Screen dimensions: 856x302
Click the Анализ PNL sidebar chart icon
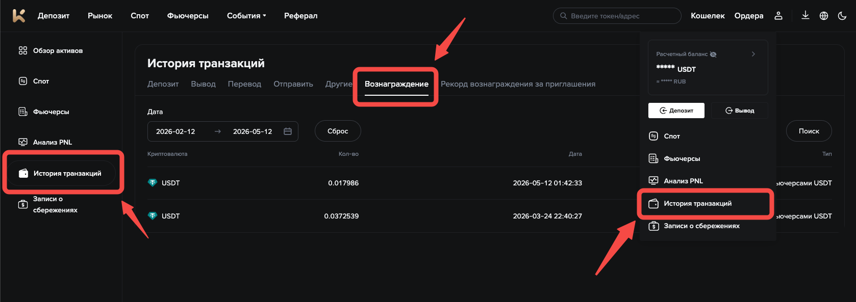click(x=23, y=142)
